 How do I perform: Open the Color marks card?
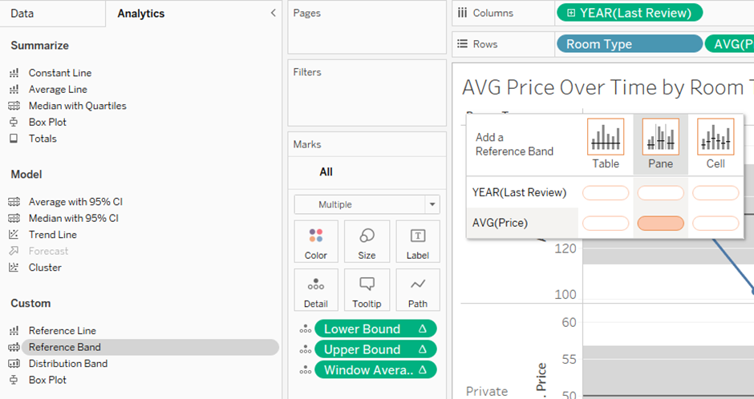coord(316,241)
